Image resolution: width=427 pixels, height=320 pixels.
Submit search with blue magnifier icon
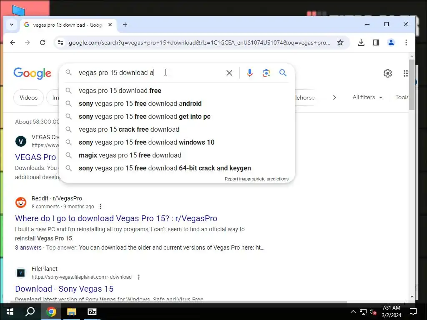click(x=283, y=73)
